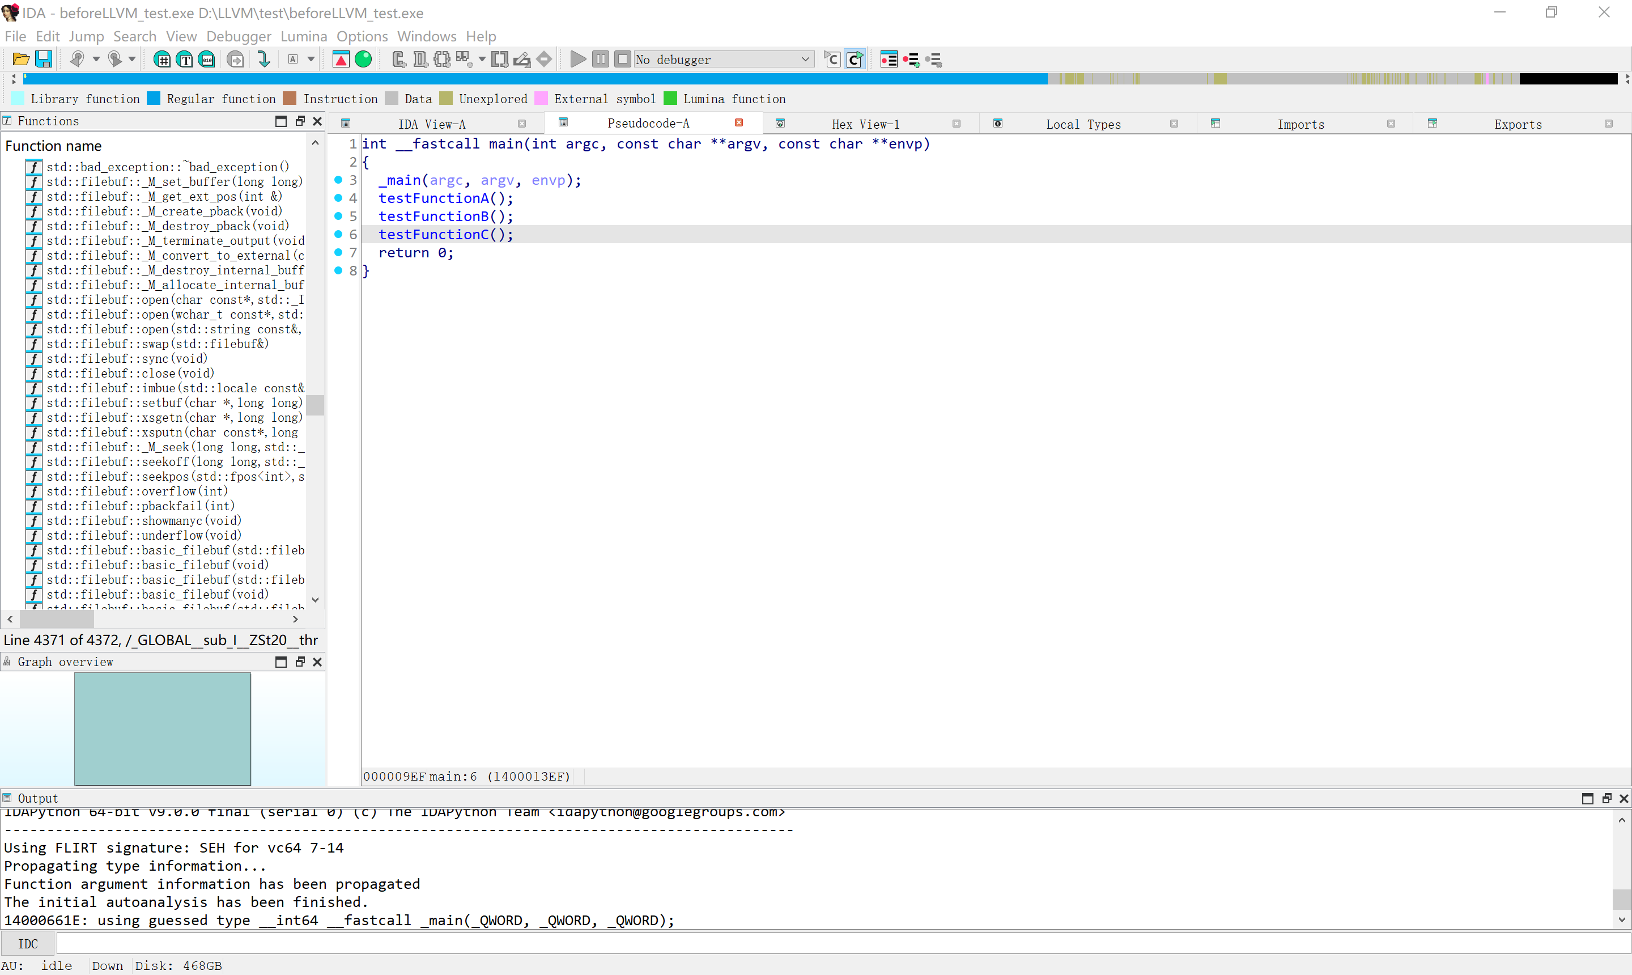Click the Open file folder icon
Image resolution: width=1632 pixels, height=975 pixels.
point(20,60)
